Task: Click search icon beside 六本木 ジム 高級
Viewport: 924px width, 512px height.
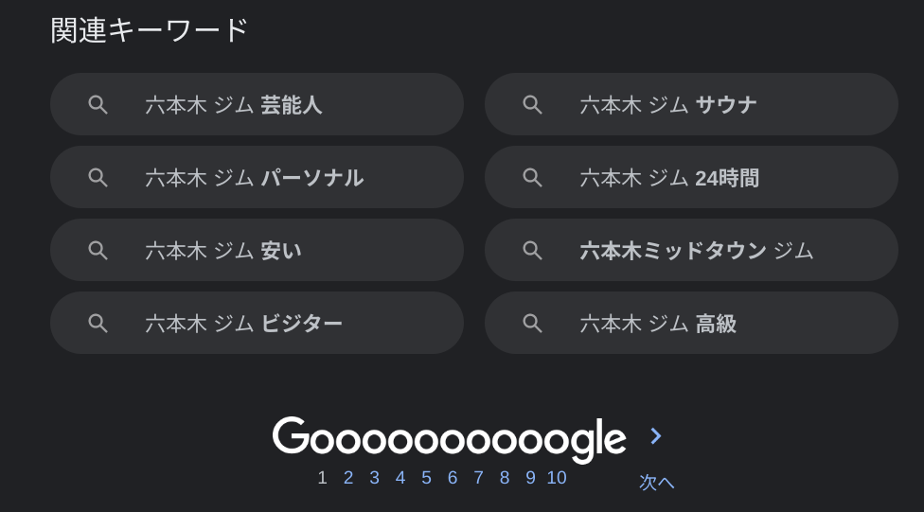Action: coord(532,323)
